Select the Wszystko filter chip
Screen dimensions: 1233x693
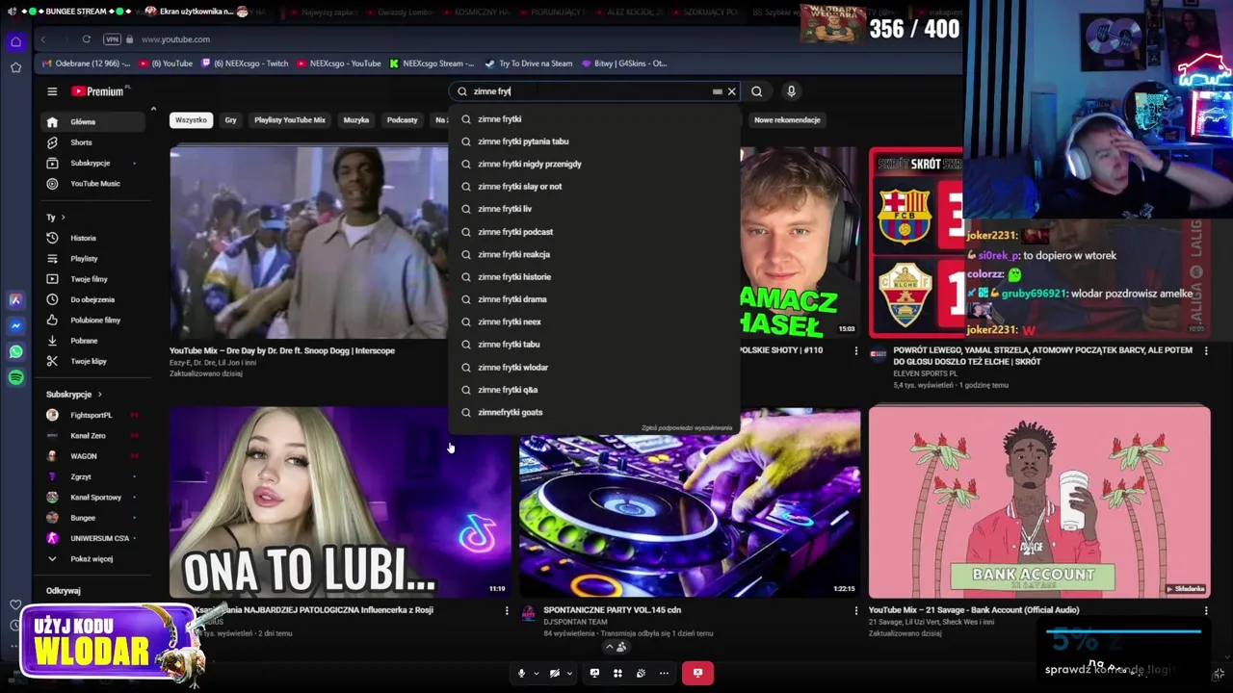191,120
